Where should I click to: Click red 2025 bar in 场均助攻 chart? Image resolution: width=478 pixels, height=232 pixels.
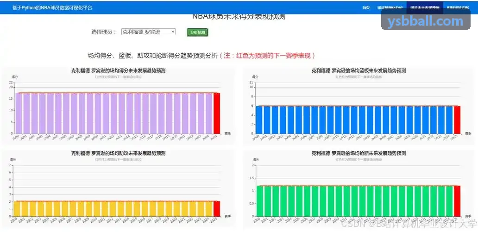click(217, 209)
